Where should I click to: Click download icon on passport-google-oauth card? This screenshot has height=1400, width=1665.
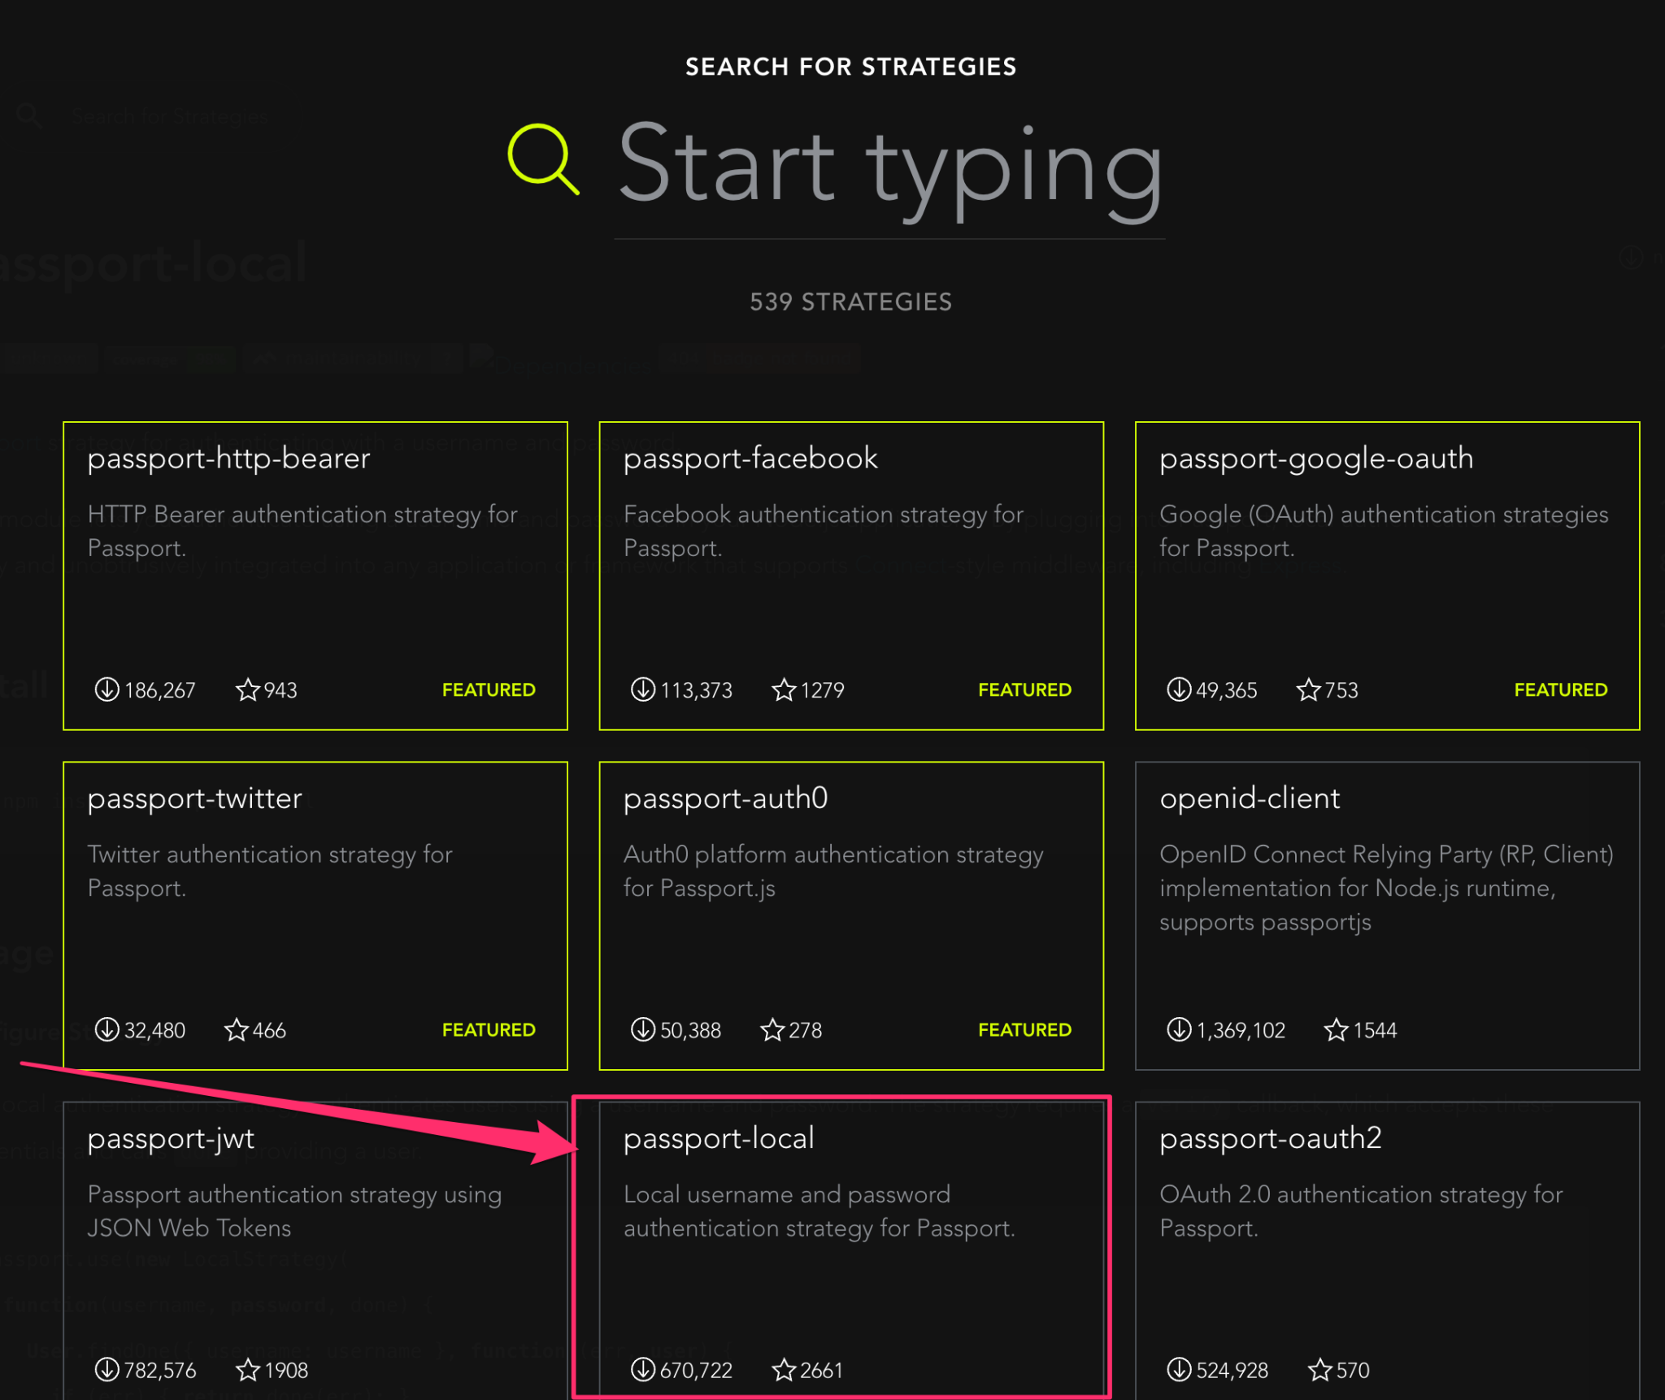(x=1178, y=689)
